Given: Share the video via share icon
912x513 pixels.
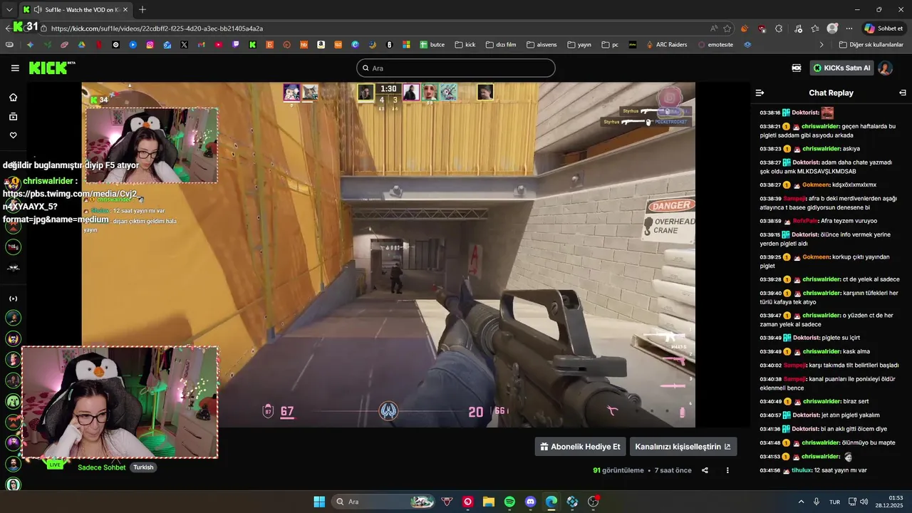Looking at the screenshot, I should click(705, 470).
